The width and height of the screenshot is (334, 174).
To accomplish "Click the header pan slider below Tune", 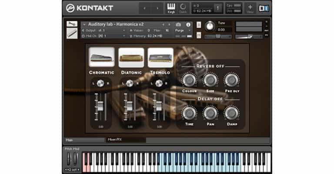I will click(x=218, y=37).
